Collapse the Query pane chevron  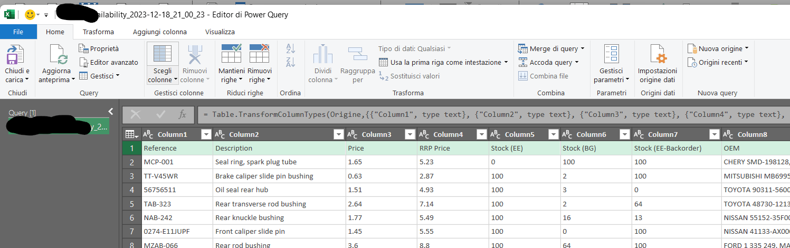(110, 111)
